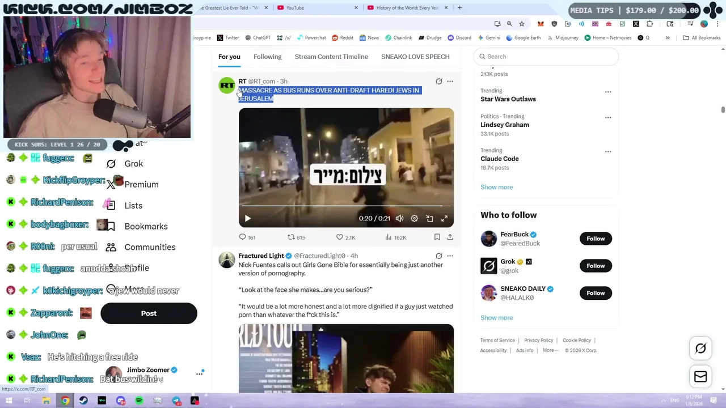Screen dimensions: 726x408
Task: Follow the SNEAKO DAILY account
Action: tap(596, 293)
